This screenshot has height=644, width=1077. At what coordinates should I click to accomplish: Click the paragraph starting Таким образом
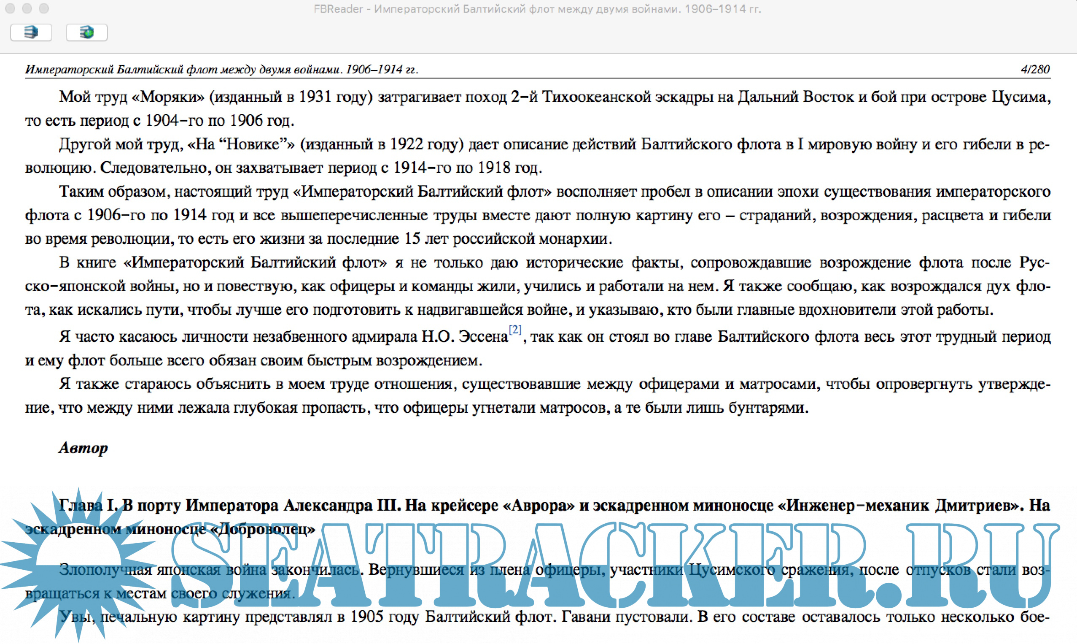coord(538,215)
